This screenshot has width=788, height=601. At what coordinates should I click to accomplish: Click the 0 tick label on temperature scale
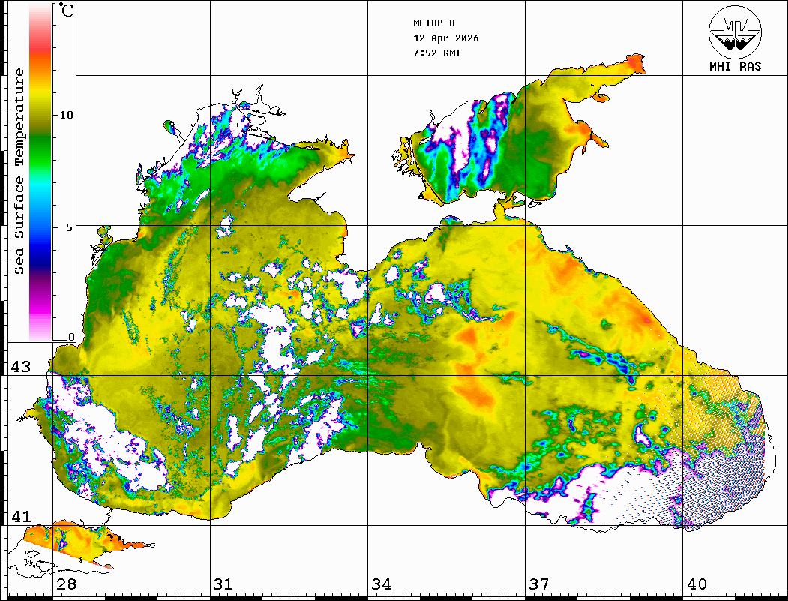(71, 337)
